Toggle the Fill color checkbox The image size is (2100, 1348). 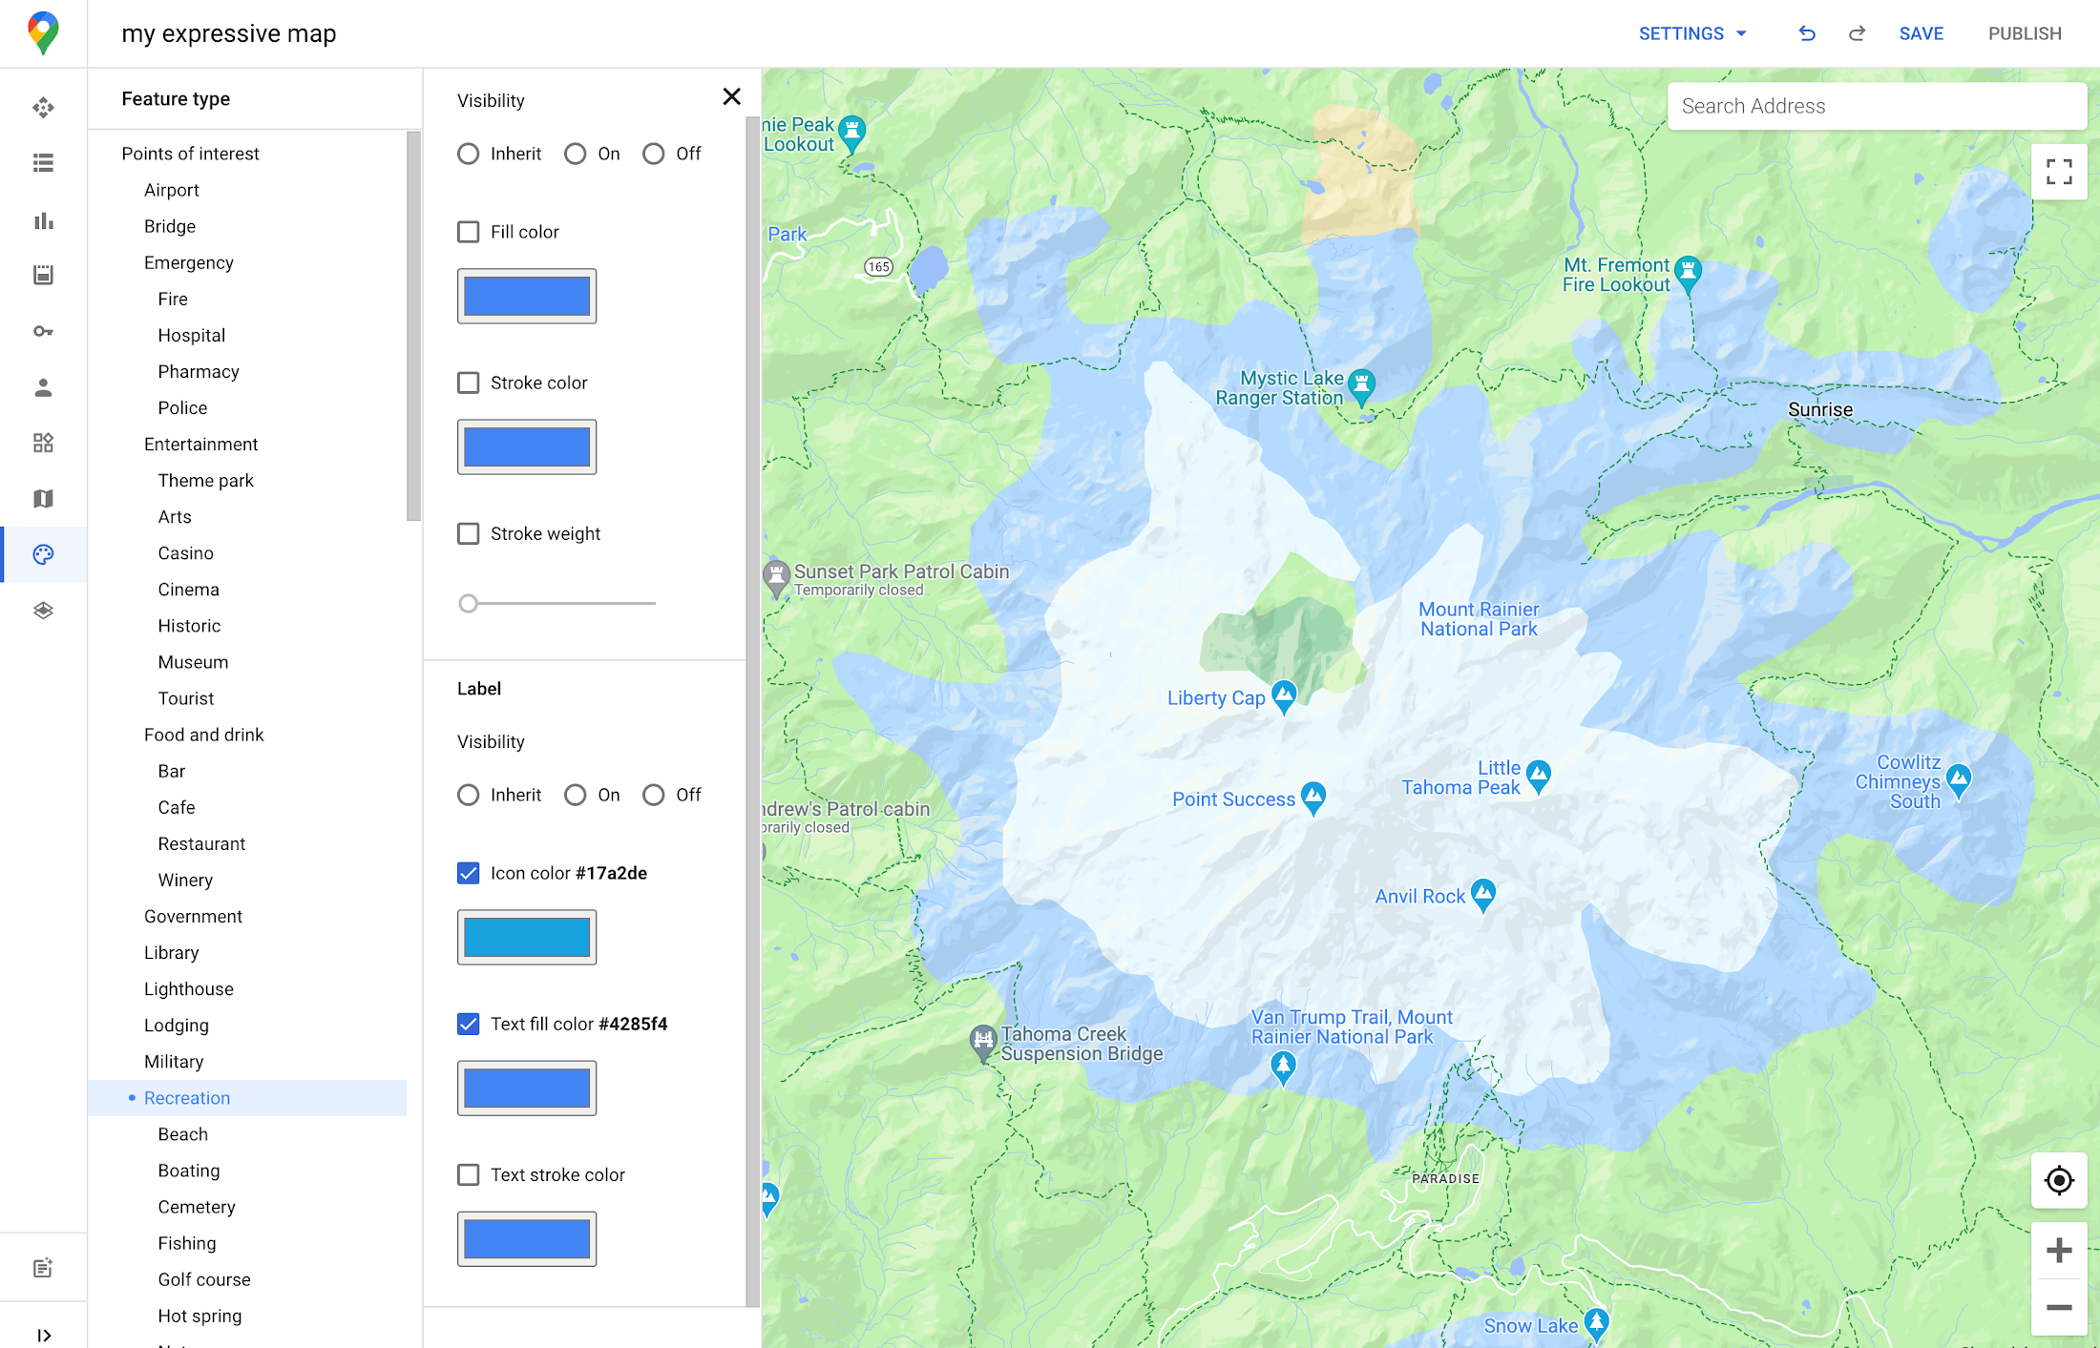point(469,230)
